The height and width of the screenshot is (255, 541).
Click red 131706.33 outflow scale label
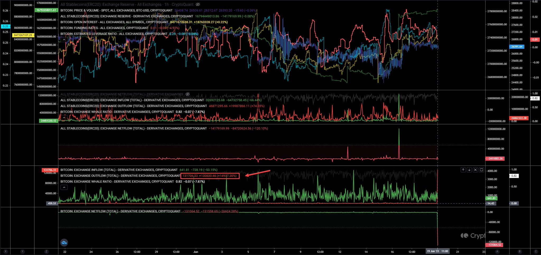coord(50,170)
